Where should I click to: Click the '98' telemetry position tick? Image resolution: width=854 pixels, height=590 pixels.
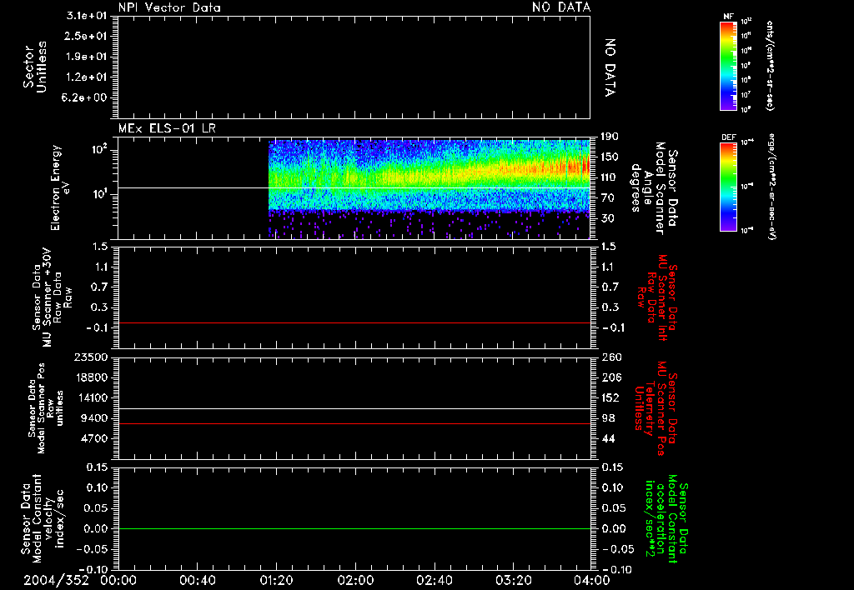tap(608, 418)
